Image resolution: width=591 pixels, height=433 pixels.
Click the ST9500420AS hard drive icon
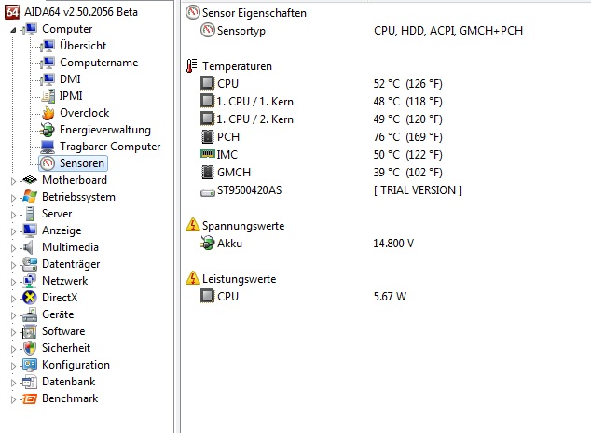(x=207, y=193)
